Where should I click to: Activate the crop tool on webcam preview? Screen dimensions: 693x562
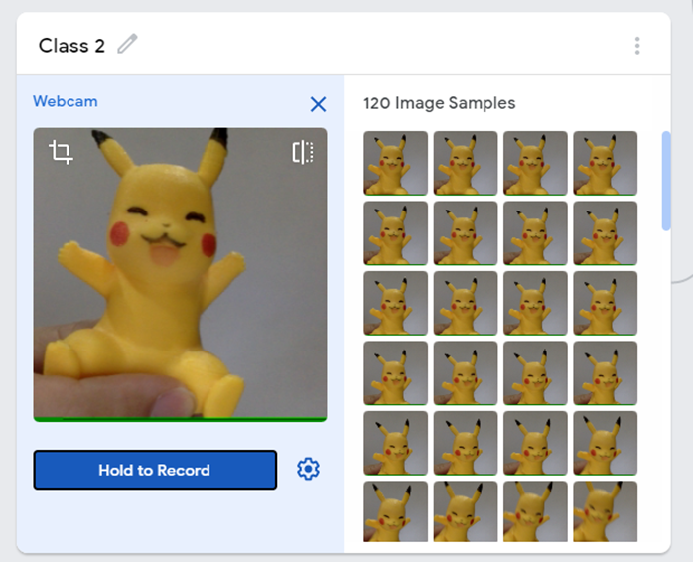tap(61, 152)
